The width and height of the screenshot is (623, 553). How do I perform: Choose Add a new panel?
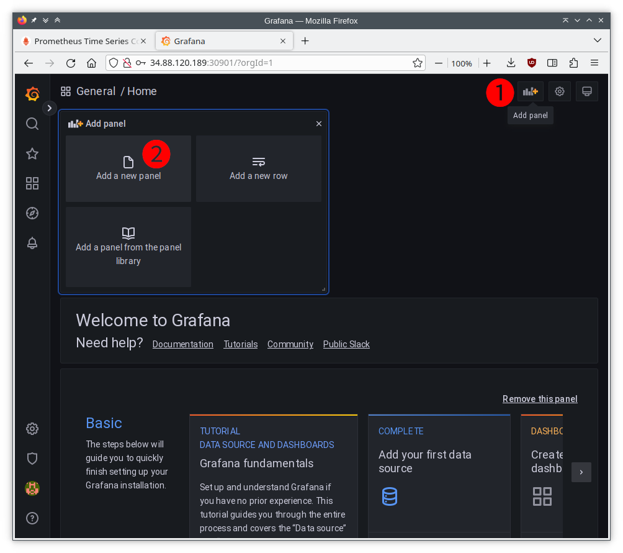coord(128,168)
